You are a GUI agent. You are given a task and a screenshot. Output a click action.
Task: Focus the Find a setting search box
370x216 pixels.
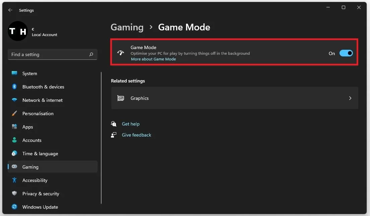pyautogui.click(x=52, y=54)
